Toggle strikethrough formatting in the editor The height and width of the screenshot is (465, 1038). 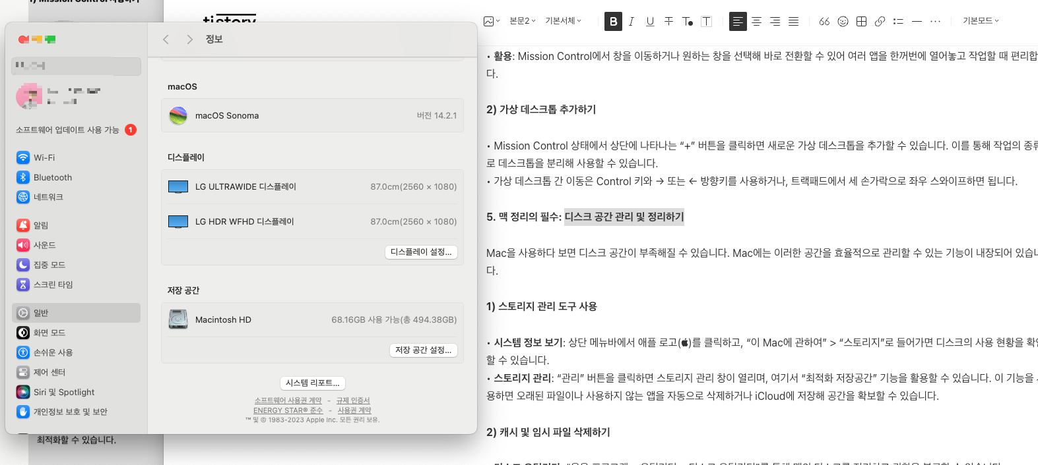pyautogui.click(x=668, y=22)
